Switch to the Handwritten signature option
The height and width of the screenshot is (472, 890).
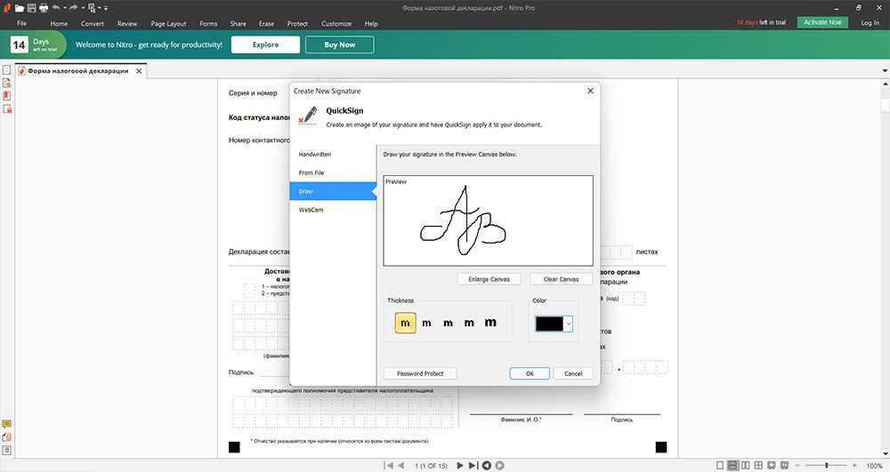coord(315,155)
